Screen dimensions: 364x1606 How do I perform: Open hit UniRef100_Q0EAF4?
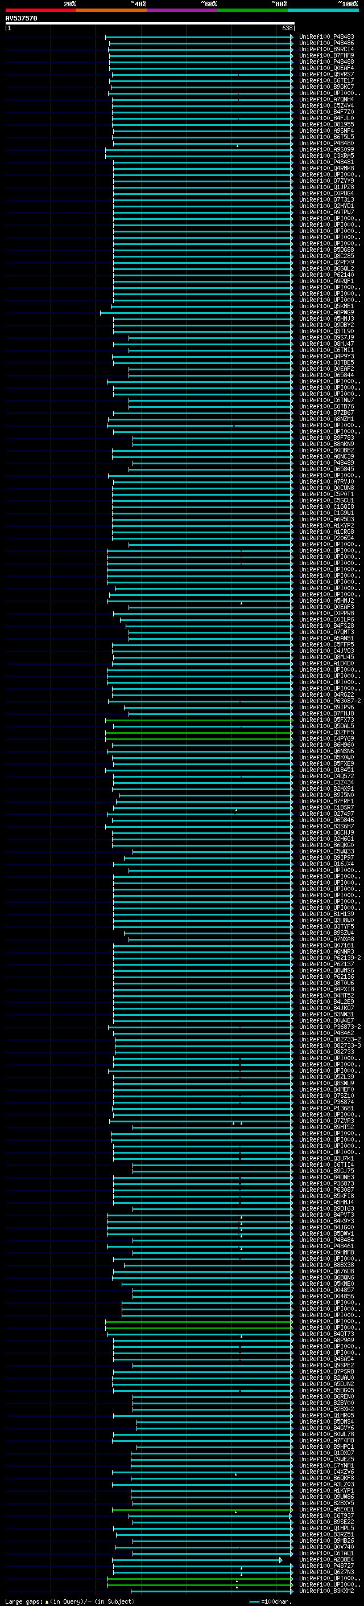tap(326, 68)
